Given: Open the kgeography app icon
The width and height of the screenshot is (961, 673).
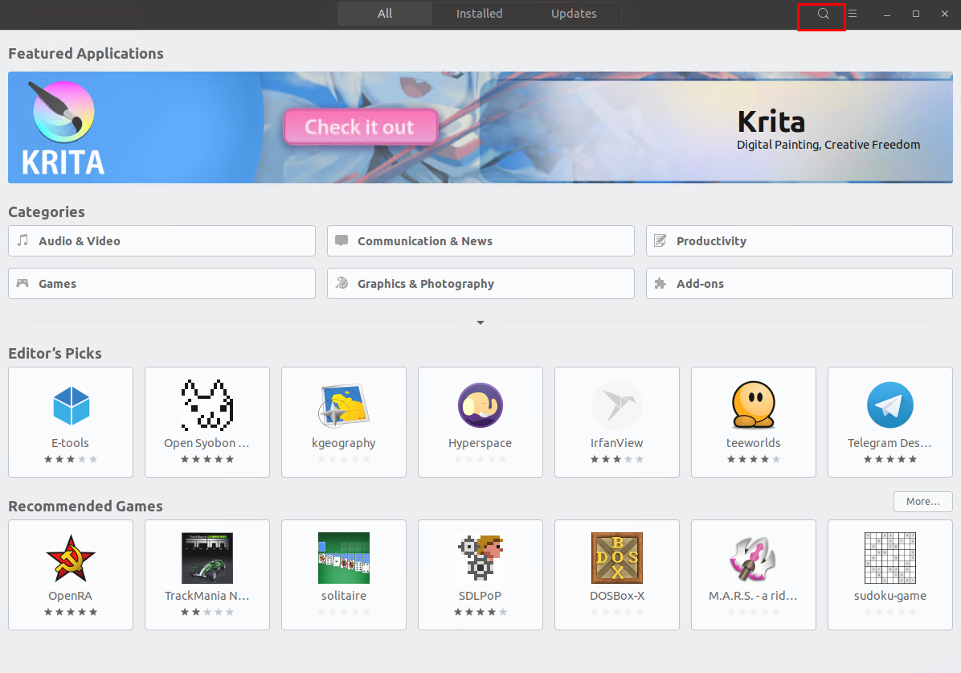Looking at the screenshot, I should (344, 405).
